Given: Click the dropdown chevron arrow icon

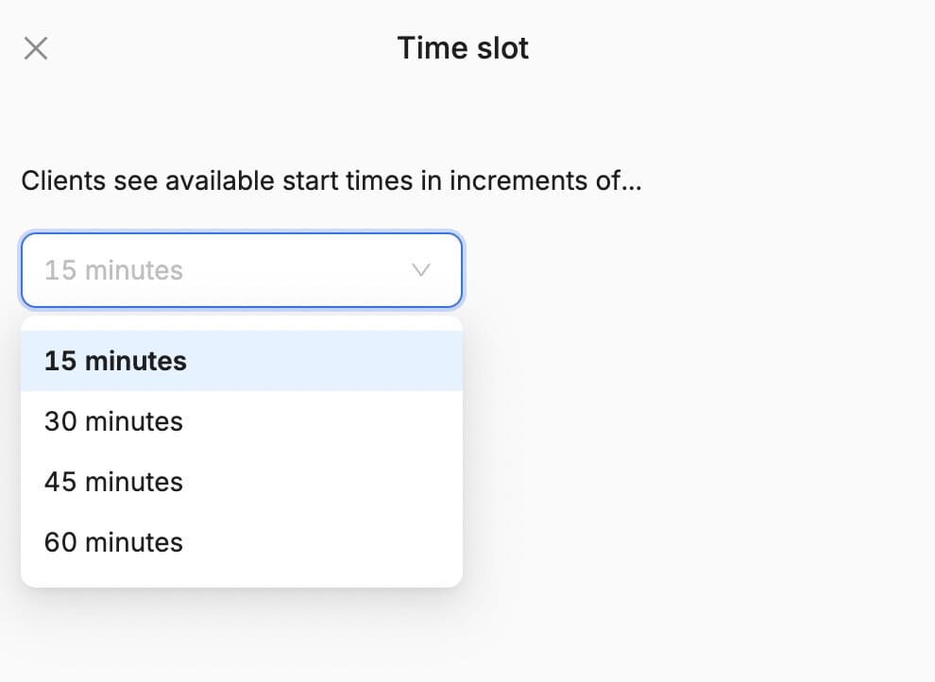Looking at the screenshot, I should (421, 270).
